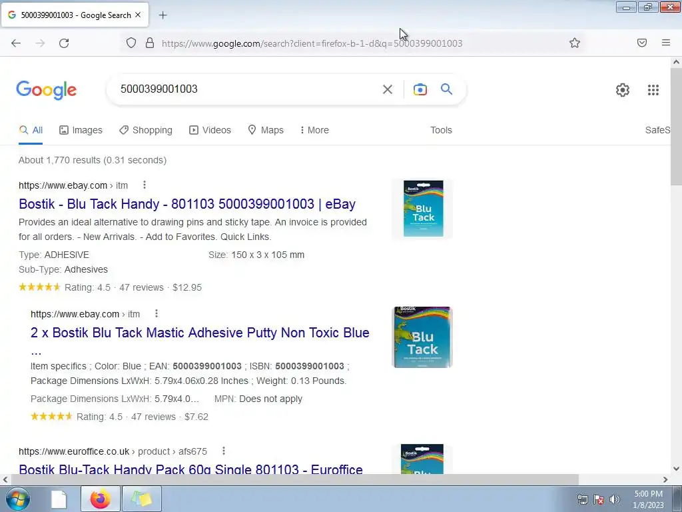Click the horizontal scroll right arrow
Image resolution: width=682 pixels, height=512 pixels.
665,479
